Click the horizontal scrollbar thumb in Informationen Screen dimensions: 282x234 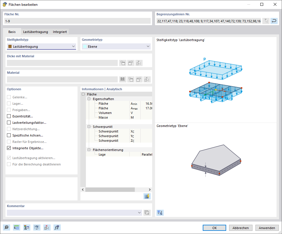point(110,189)
